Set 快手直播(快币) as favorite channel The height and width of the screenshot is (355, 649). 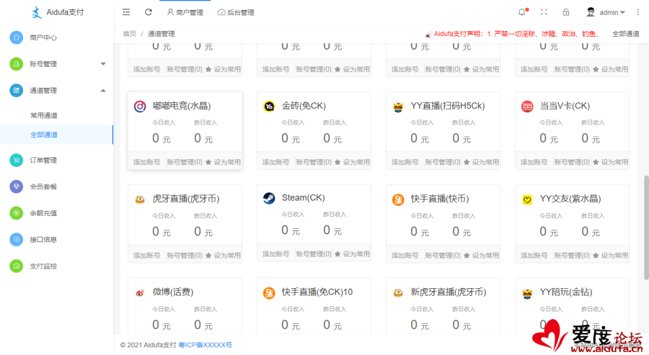(x=481, y=255)
